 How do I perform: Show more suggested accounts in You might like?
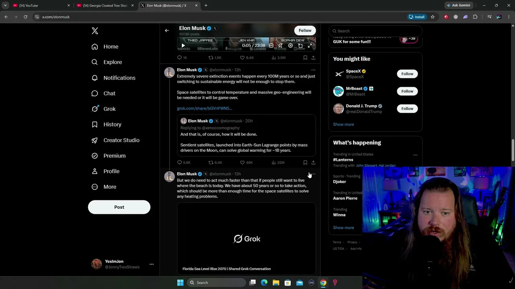[x=344, y=124]
